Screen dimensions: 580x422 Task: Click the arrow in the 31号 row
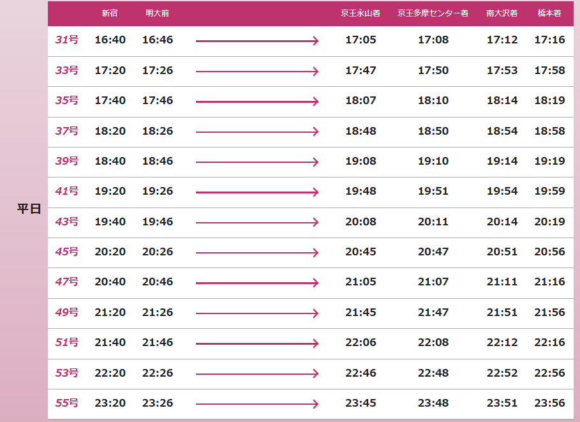(257, 41)
